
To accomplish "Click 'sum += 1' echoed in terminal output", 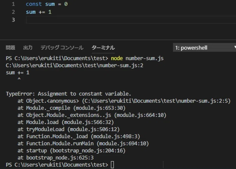I will click(18, 72).
